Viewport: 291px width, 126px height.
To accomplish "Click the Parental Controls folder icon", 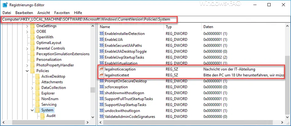I will [x=32, y=48].
